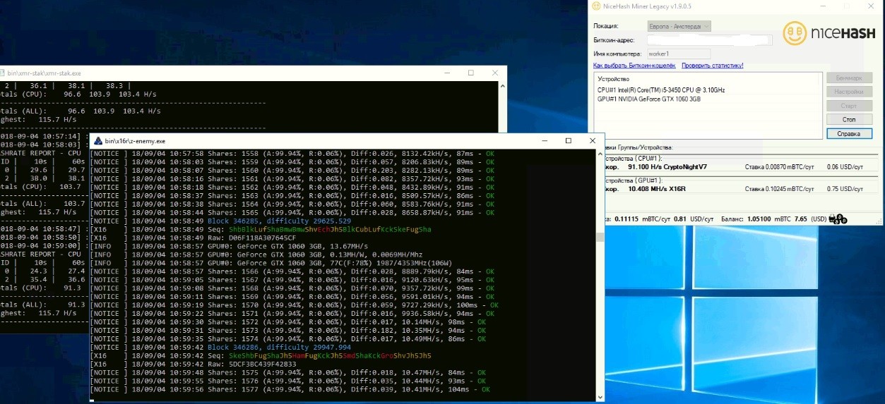Stop mining with the Стоп button
The image size is (885, 404).
(849, 119)
